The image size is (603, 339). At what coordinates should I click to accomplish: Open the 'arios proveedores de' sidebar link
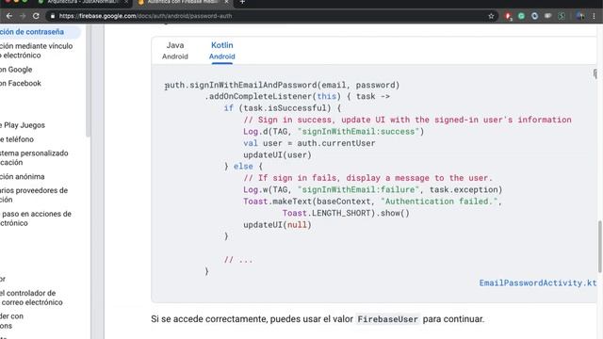point(34,195)
